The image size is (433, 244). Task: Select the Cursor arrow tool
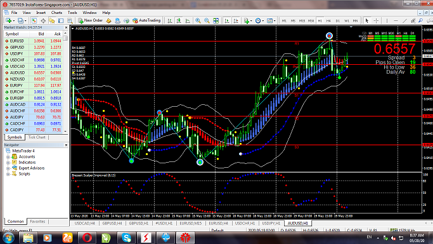tap(367, 20)
